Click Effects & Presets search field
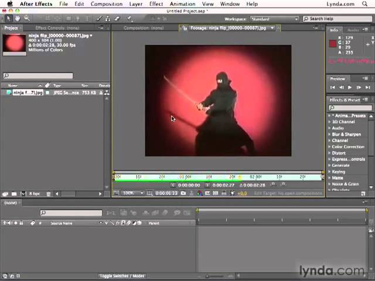 click(x=350, y=108)
